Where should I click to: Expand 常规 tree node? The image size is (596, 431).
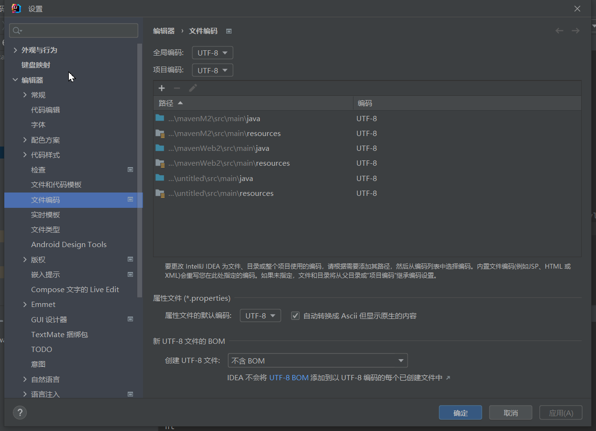coord(25,95)
